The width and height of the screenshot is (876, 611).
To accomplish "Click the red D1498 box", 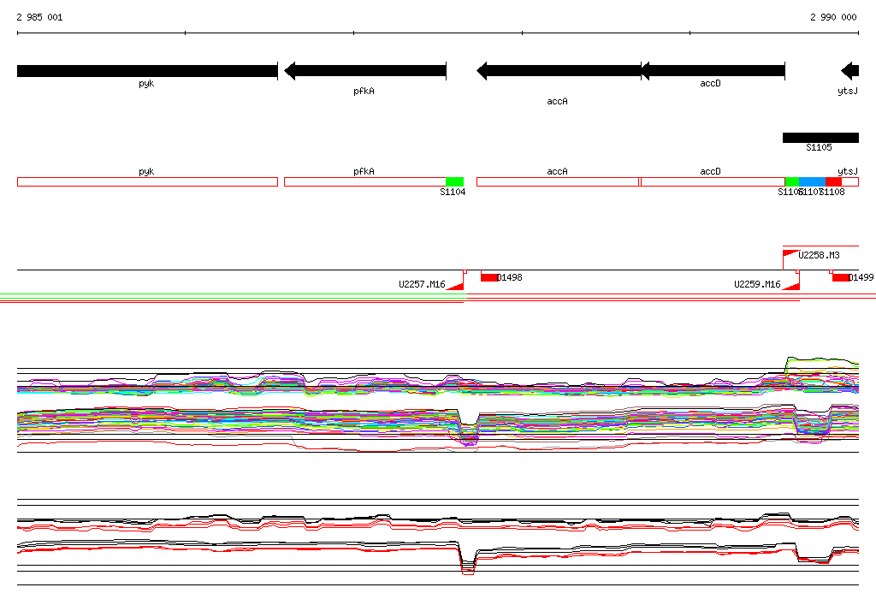I will click(x=489, y=277).
